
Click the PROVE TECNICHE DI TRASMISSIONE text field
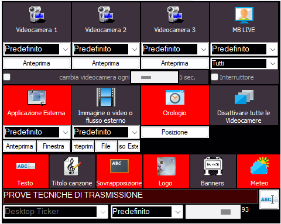tap(131, 197)
